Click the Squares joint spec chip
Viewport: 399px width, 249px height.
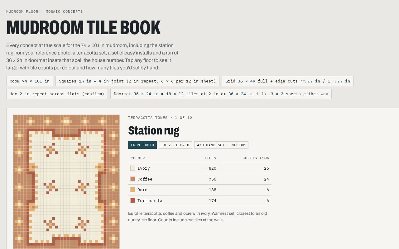(137, 81)
